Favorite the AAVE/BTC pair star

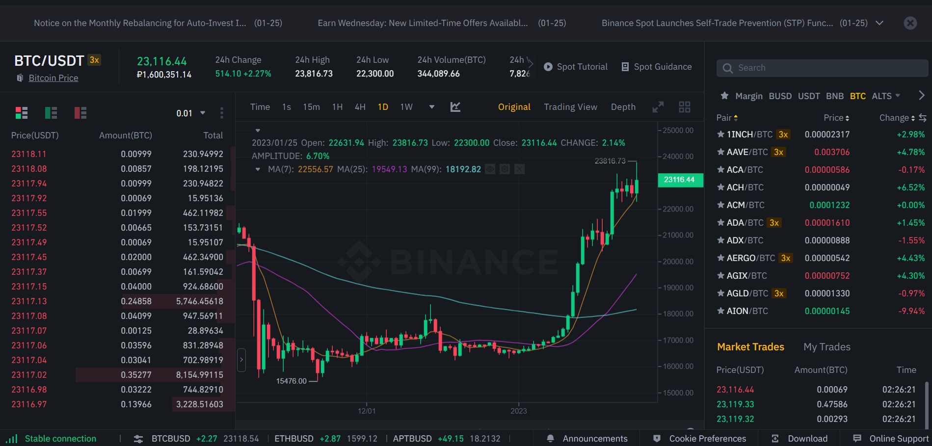(x=720, y=152)
